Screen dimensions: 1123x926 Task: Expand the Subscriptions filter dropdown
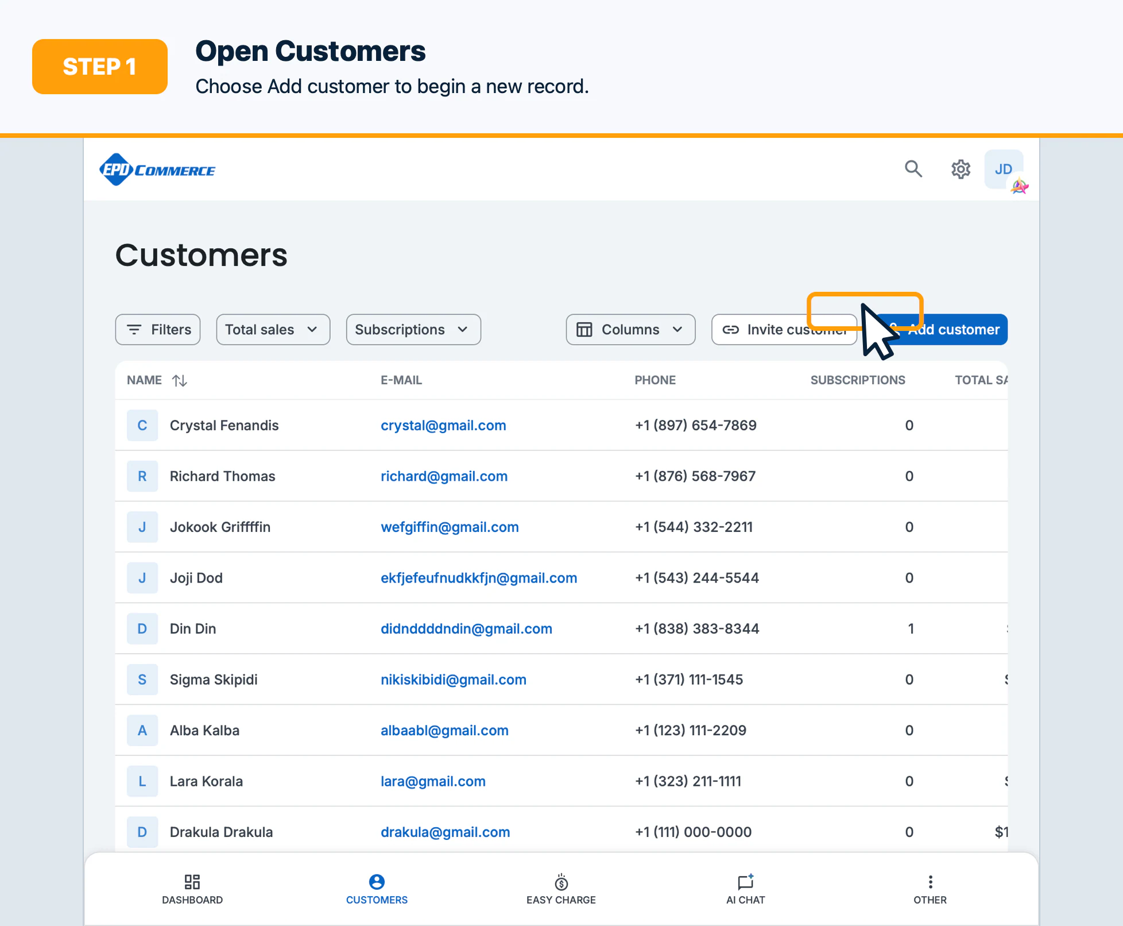click(413, 329)
